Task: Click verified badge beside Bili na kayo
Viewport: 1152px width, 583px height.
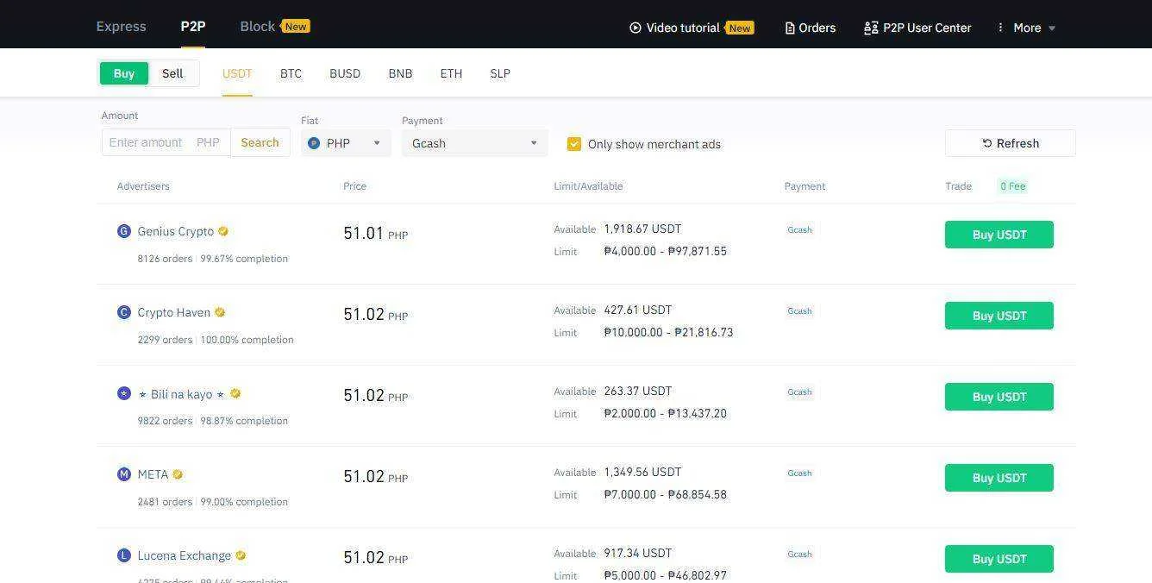Action: pyautogui.click(x=235, y=393)
